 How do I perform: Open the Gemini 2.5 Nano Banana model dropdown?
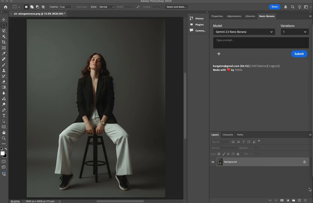coord(244,32)
